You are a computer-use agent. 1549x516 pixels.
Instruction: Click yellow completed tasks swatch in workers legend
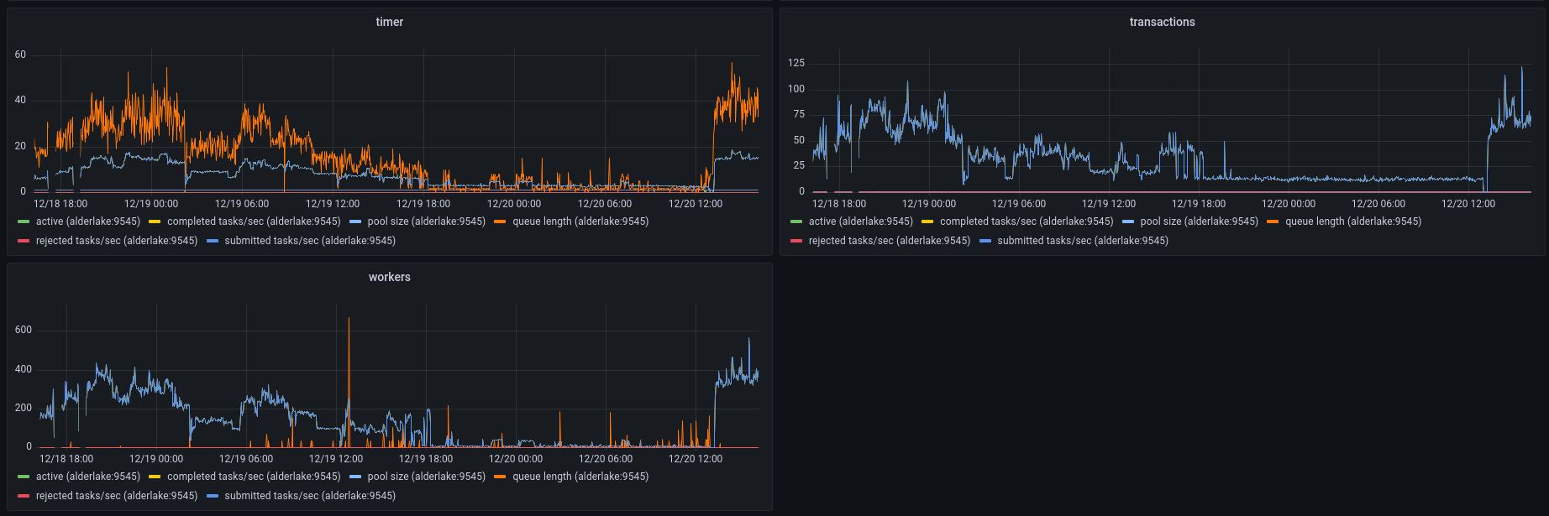click(x=155, y=477)
